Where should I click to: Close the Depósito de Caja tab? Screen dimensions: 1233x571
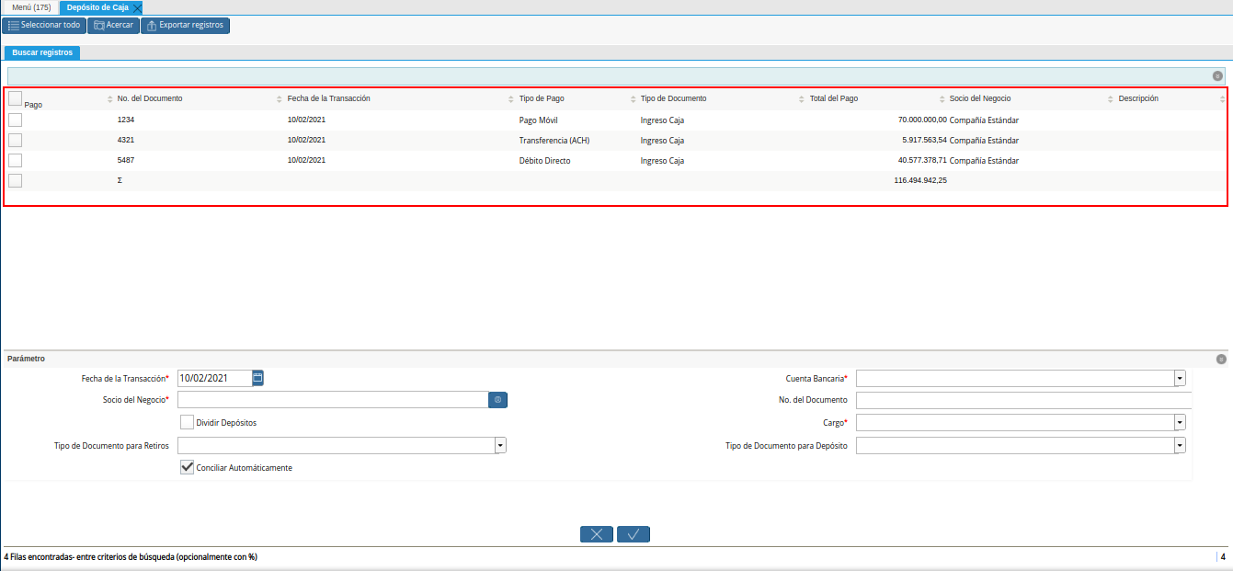[138, 7]
